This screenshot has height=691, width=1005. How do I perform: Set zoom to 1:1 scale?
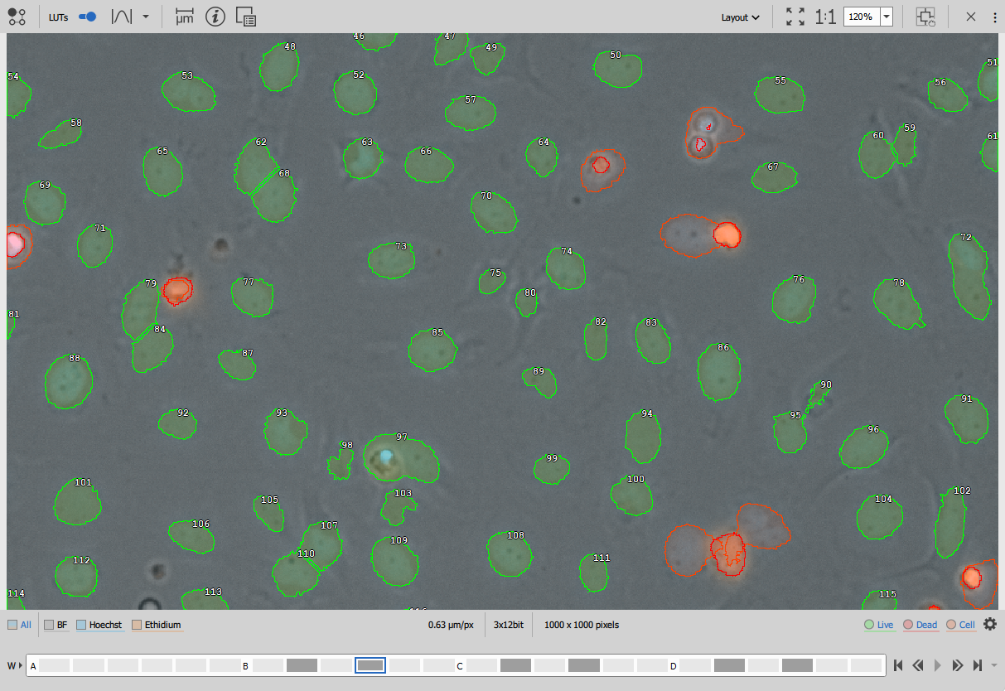(825, 17)
